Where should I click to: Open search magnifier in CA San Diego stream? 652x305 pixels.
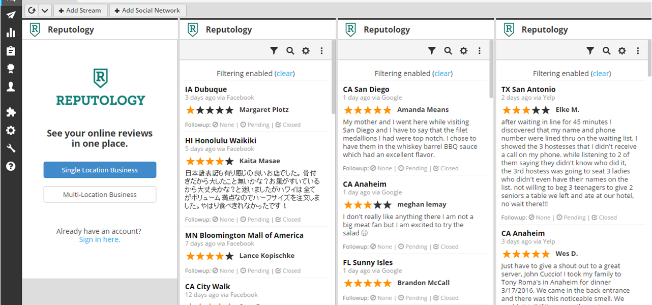(448, 50)
